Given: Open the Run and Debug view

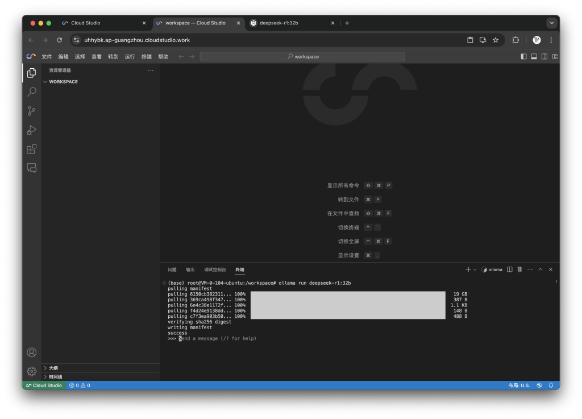Looking at the screenshot, I should [32, 130].
